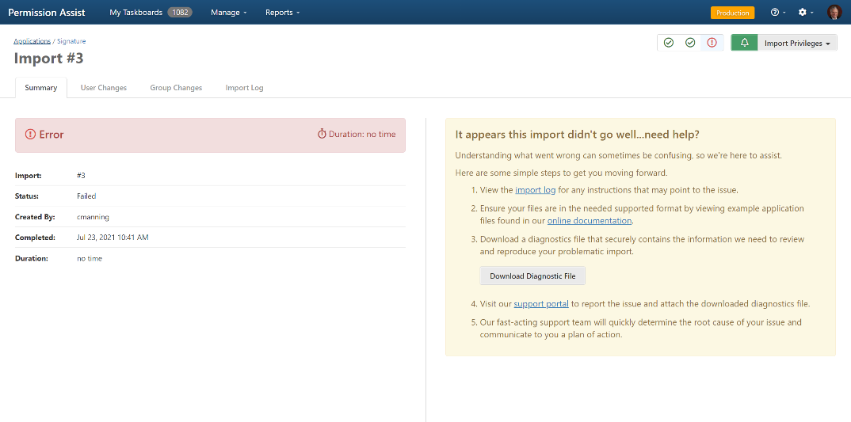This screenshot has width=851, height=422.
Task: Switch to the User Changes tab
Action: [104, 88]
